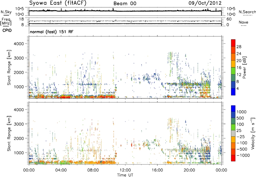256x177 pixels.
Task: Click the 'N.Sky' legend label
Action: point(6,12)
